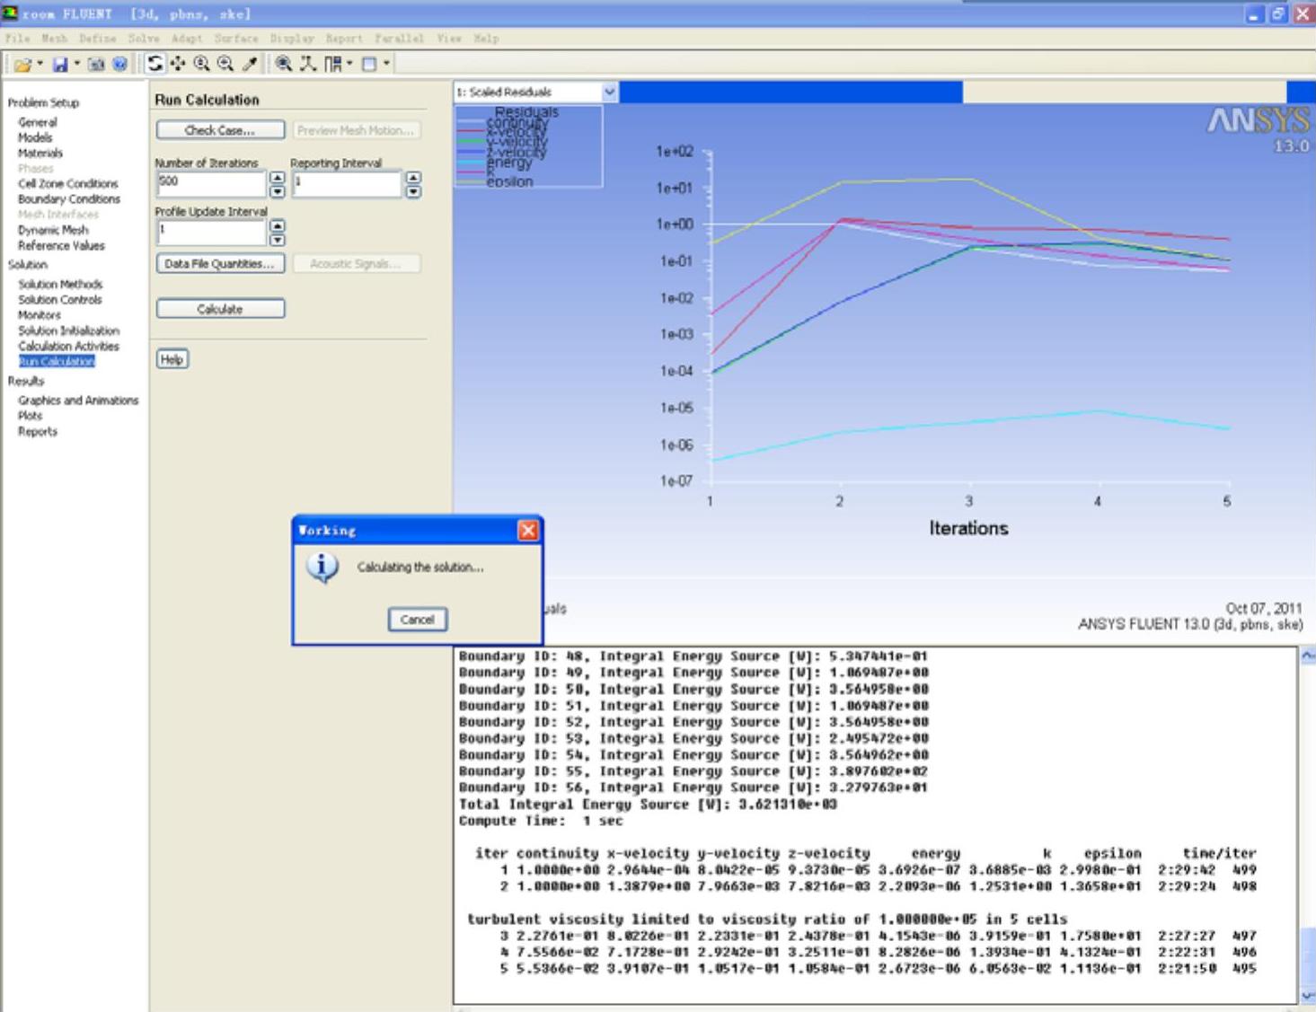This screenshot has height=1012, width=1316.
Task: Click the Data File Quantities button
Action: [x=220, y=264]
